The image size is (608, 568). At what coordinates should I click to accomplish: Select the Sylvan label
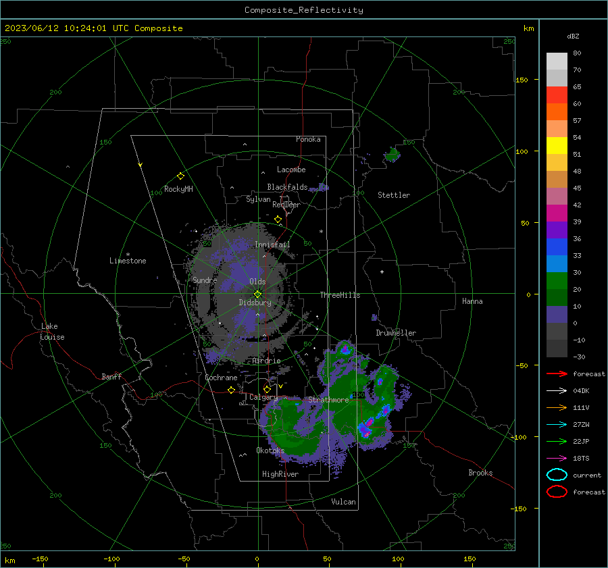pyautogui.click(x=258, y=199)
